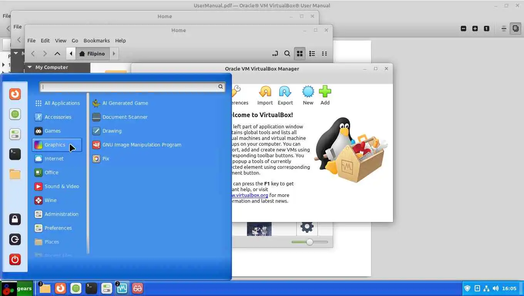The height and width of the screenshot is (296, 524).
Task: Open View menu in Home file manager
Action: point(60,40)
